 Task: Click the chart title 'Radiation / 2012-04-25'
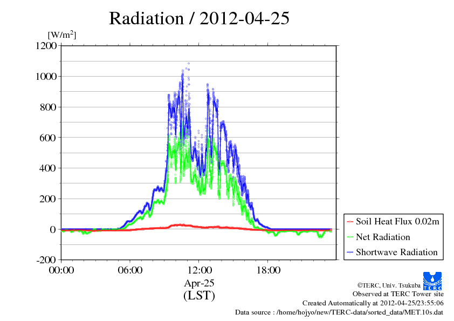[199, 18]
